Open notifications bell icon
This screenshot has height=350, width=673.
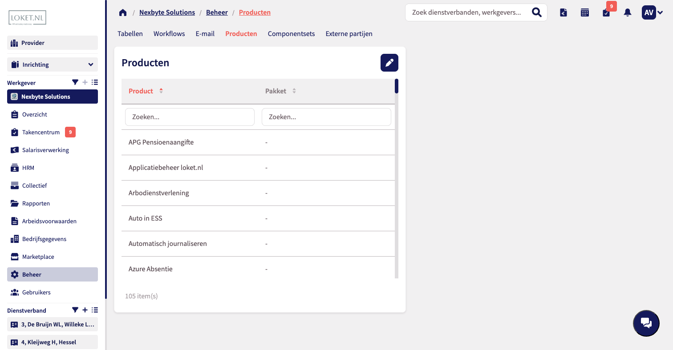[x=628, y=12]
